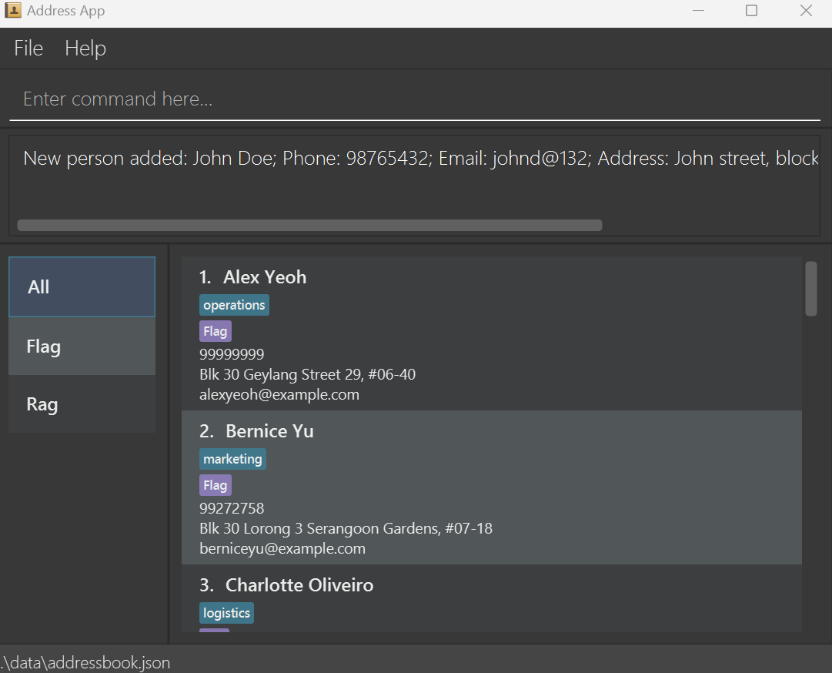Click address Blk 30 Geylang Street 29
The height and width of the screenshot is (673, 832).
(307, 375)
